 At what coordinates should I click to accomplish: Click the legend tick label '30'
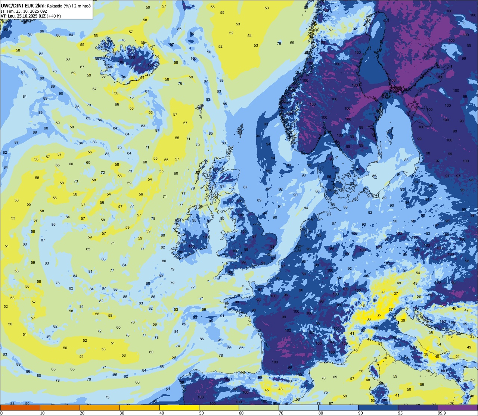[x=122, y=413]
